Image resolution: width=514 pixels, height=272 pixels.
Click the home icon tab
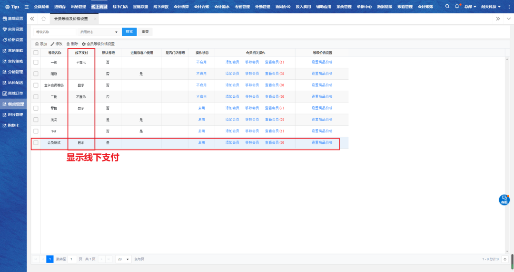tap(44, 19)
